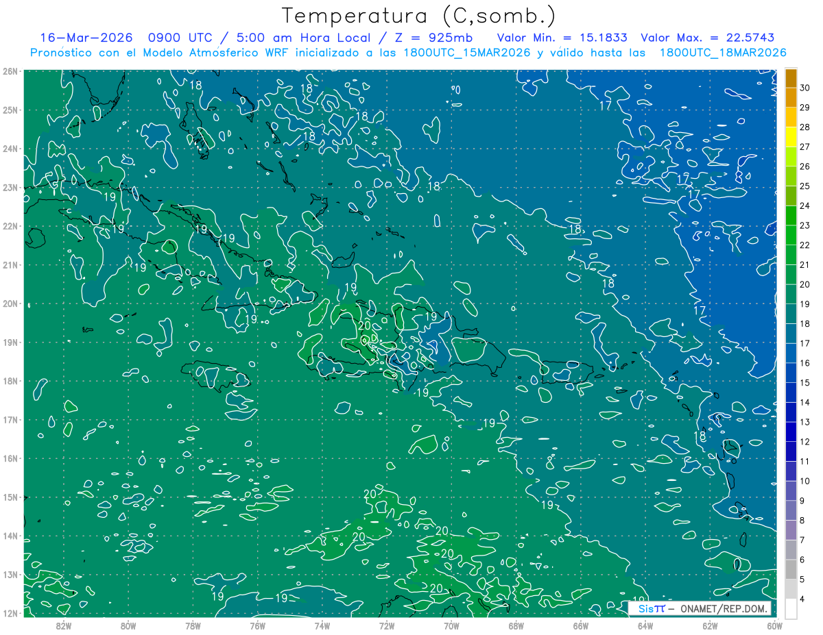The height and width of the screenshot is (635, 823).
Task: Click the green swatch between 22 and 23
Action: pos(791,235)
